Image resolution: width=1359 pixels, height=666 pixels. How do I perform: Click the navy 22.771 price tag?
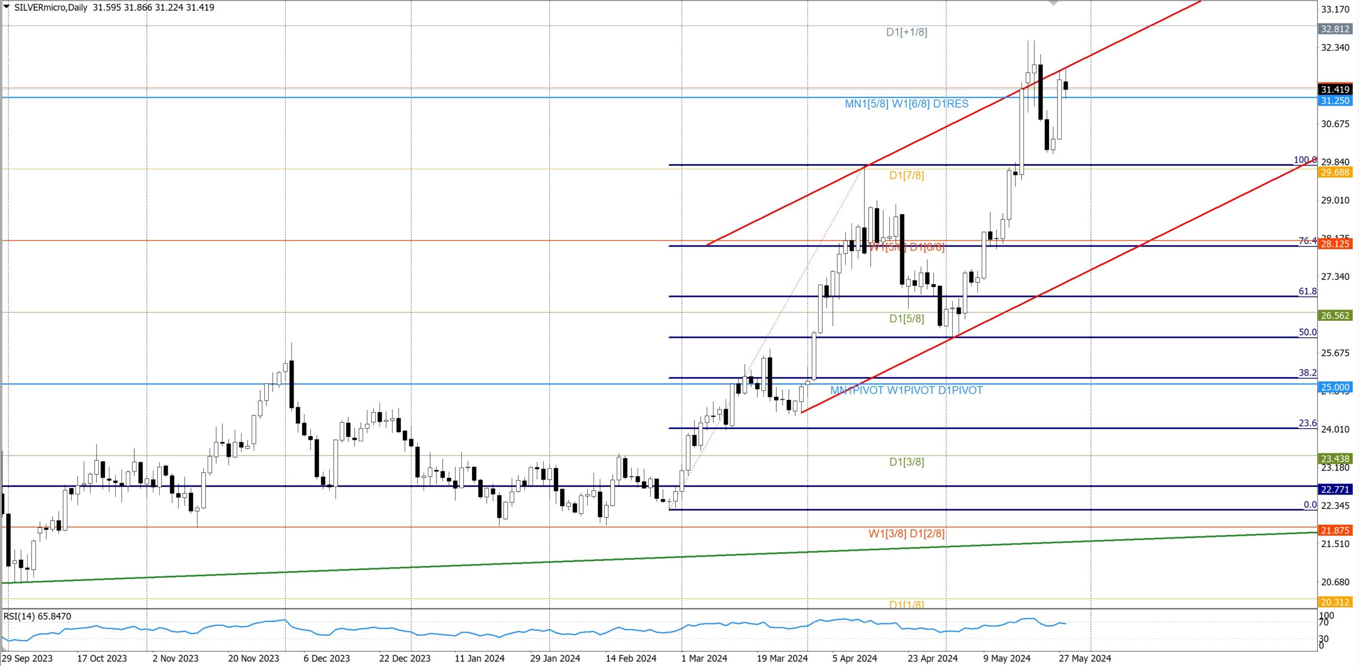(1335, 489)
